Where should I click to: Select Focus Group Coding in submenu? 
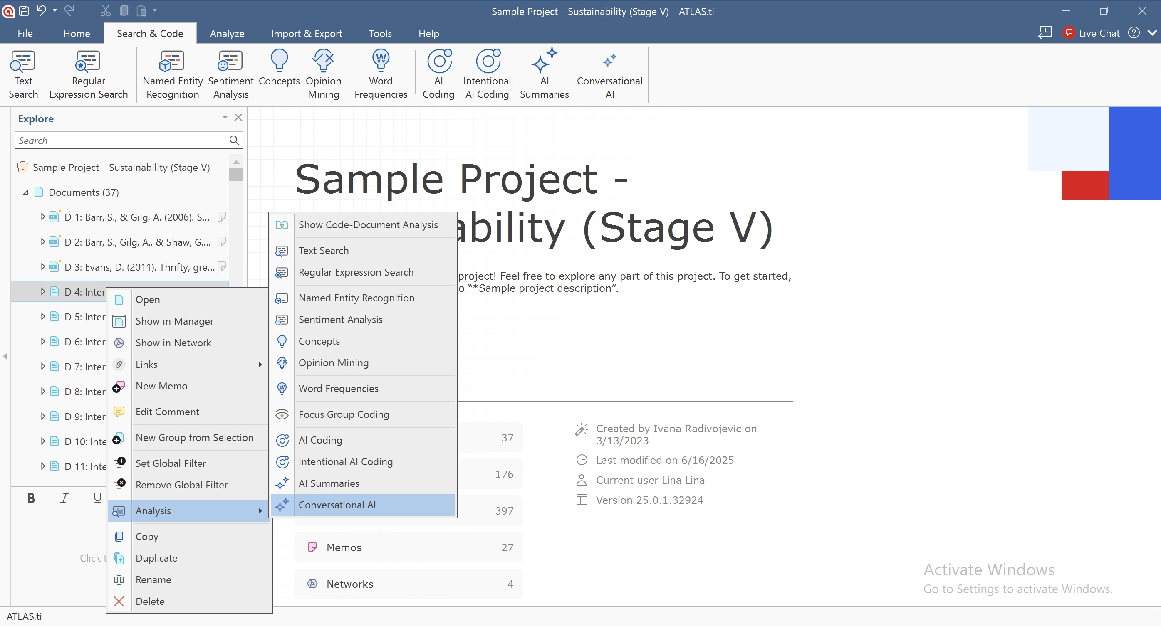(363, 414)
